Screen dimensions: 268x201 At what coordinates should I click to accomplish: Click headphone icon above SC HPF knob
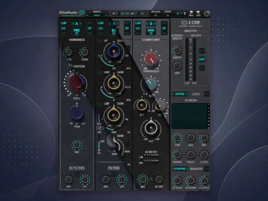click(151, 174)
